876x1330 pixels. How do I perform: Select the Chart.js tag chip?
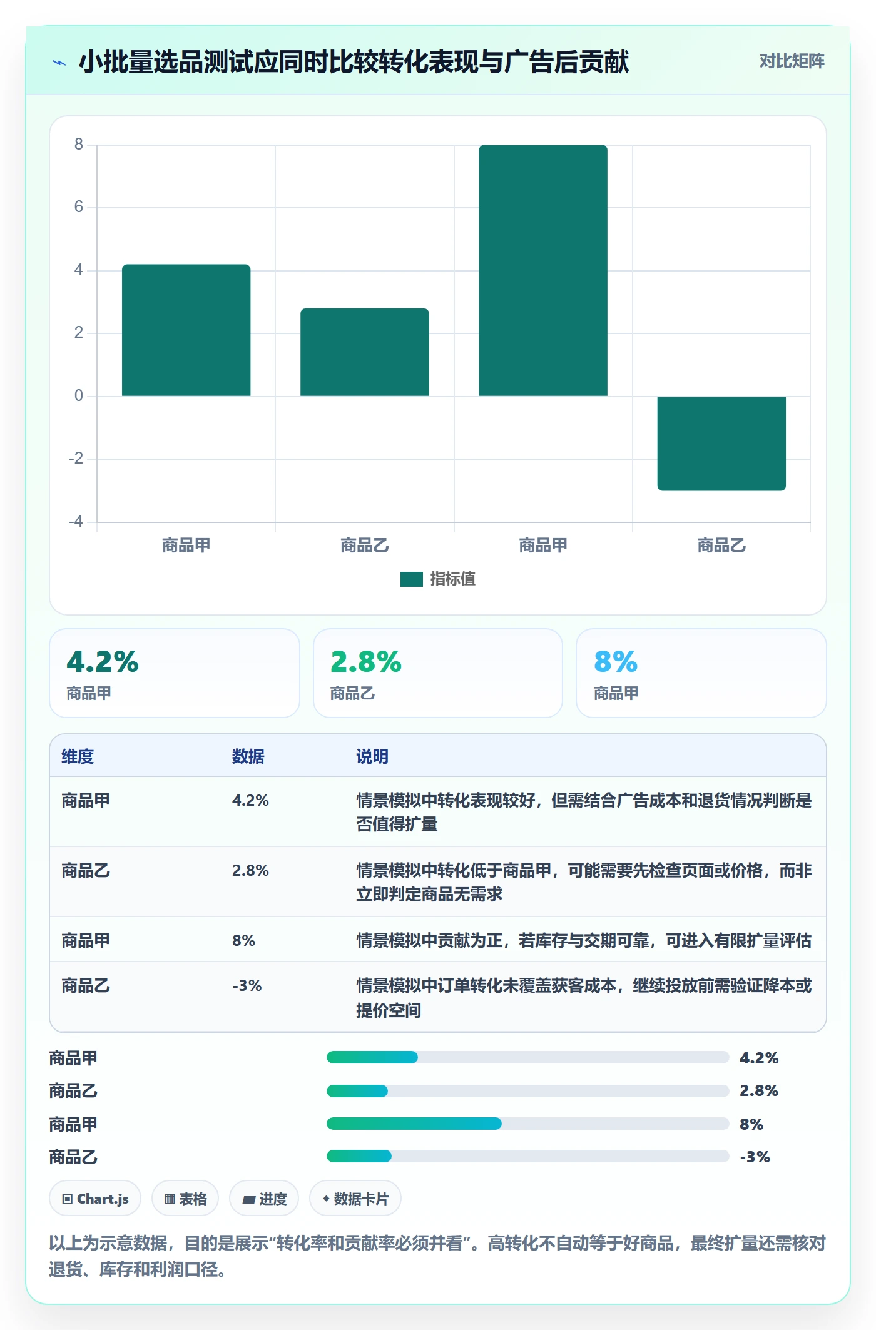(95, 1199)
